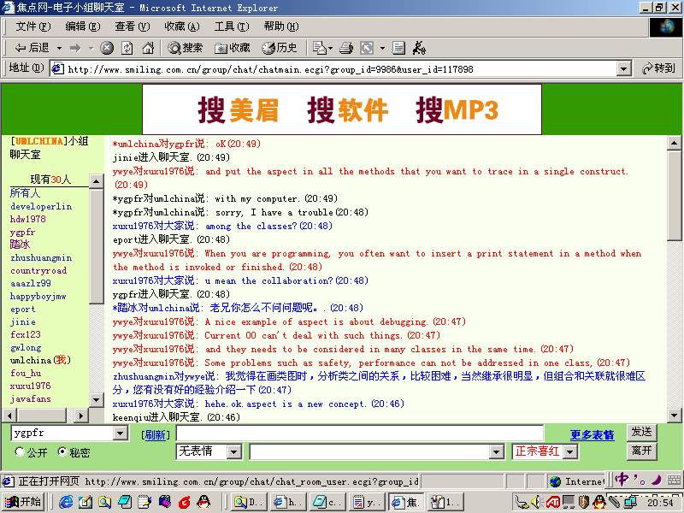Stop page loading with the stop icon
Image resolution: width=684 pixels, height=513 pixels.
click(x=107, y=48)
